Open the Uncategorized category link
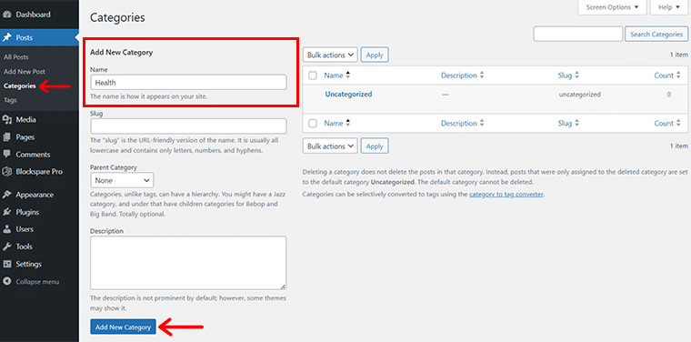 [x=348, y=94]
